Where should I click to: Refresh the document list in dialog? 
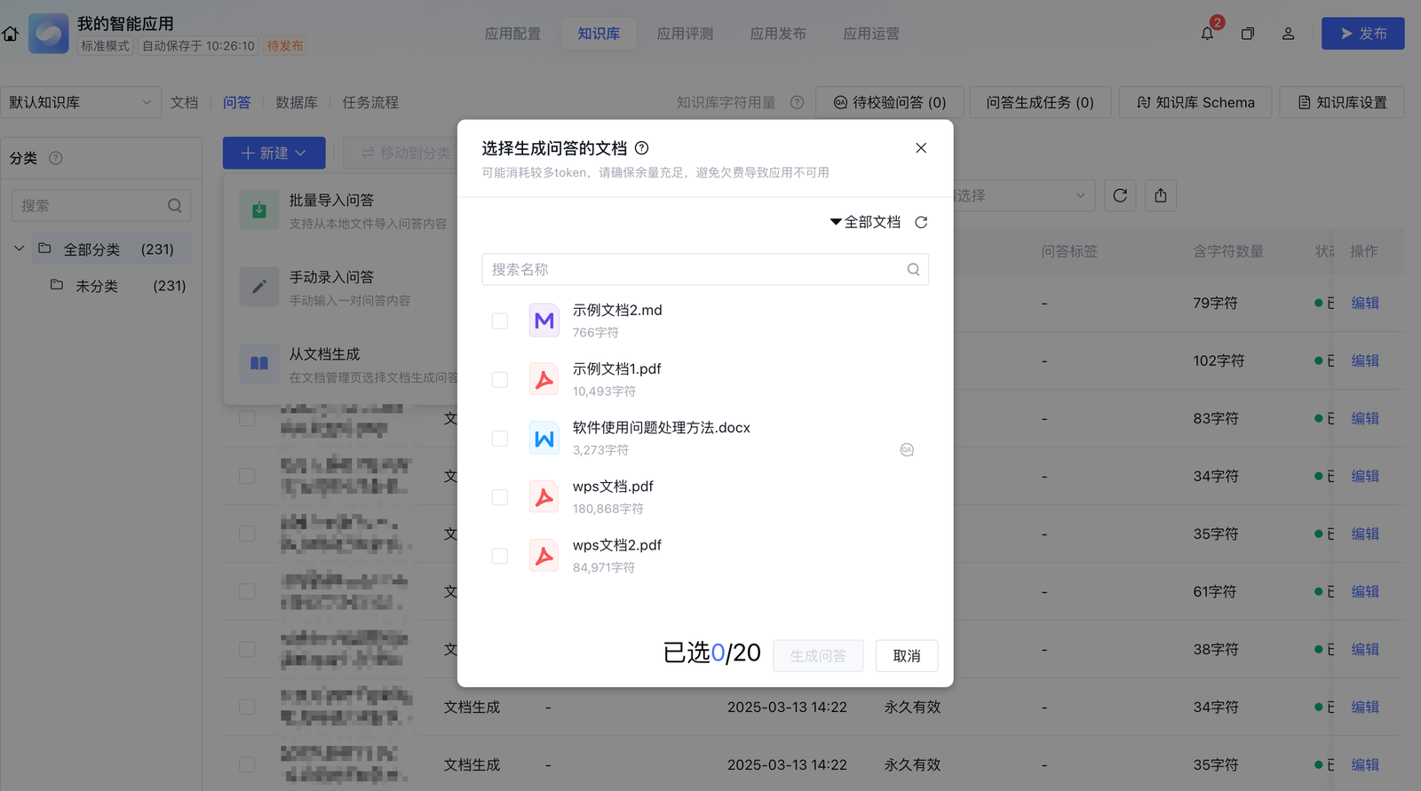click(921, 222)
